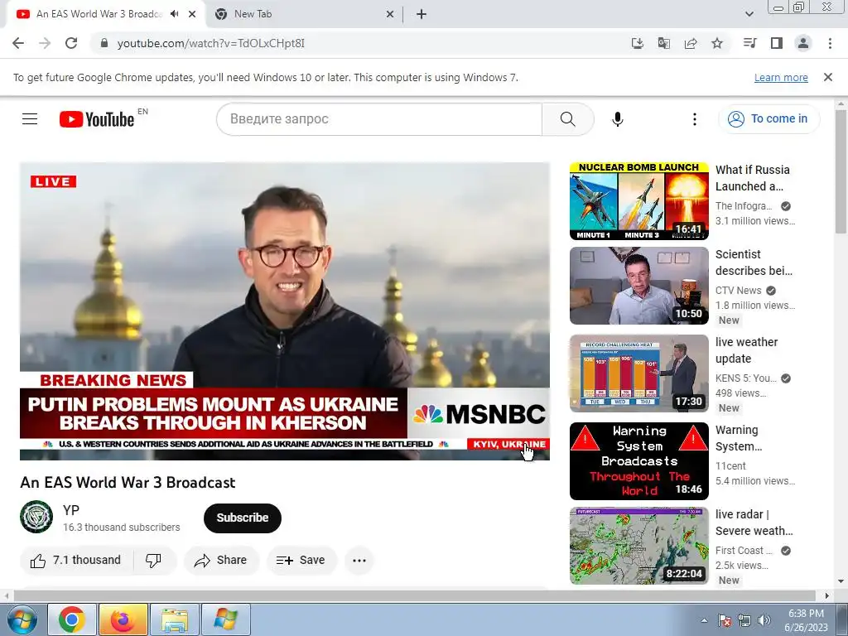Viewport: 848px width, 636px height.
Task: Open Windows Start menu orb
Action: (22, 619)
